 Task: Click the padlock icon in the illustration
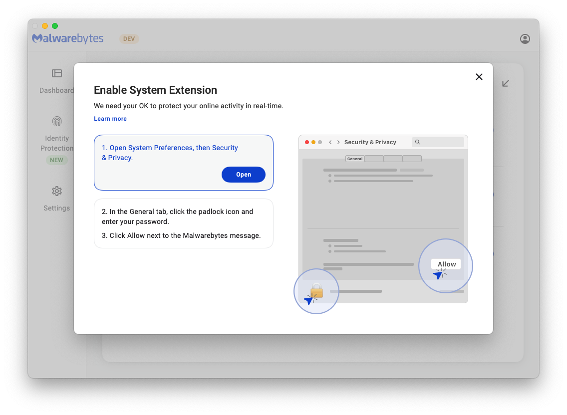click(x=316, y=290)
